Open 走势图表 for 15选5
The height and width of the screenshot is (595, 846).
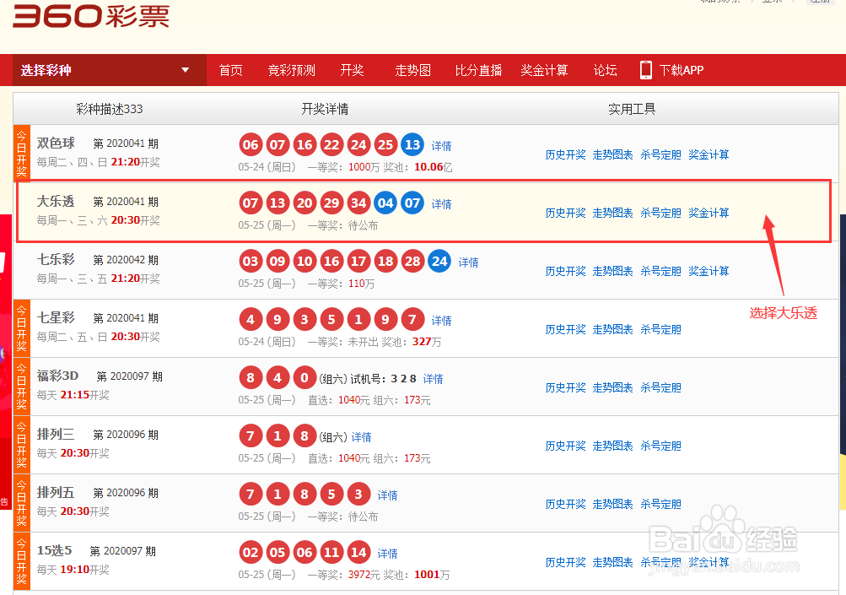(x=613, y=563)
